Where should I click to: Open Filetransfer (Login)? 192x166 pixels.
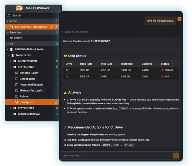(31, 90)
